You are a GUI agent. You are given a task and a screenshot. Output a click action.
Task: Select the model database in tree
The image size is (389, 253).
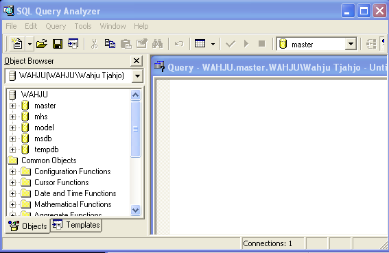pos(44,128)
